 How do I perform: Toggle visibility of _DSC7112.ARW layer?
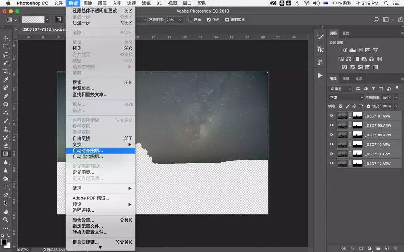click(x=331, y=164)
